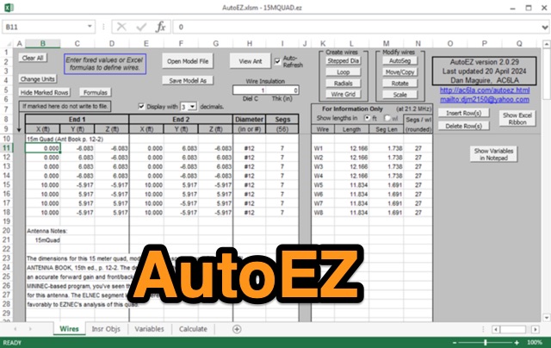Click the Open Model File button
Viewport: 551px width, 348px height.
pos(188,61)
